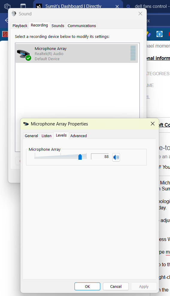Cancel the Microphone Array Properties dialog

pos(116,286)
